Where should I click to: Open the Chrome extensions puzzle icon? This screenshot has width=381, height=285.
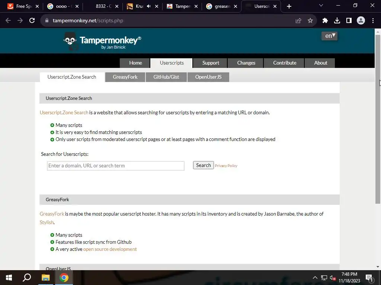click(325, 21)
